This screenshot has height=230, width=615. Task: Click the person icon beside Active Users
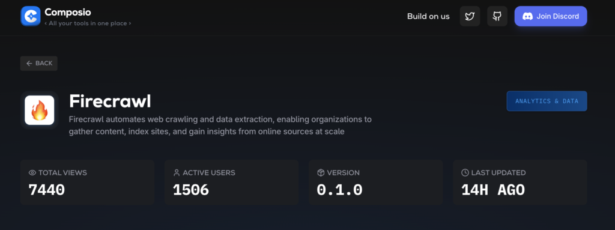coord(177,173)
